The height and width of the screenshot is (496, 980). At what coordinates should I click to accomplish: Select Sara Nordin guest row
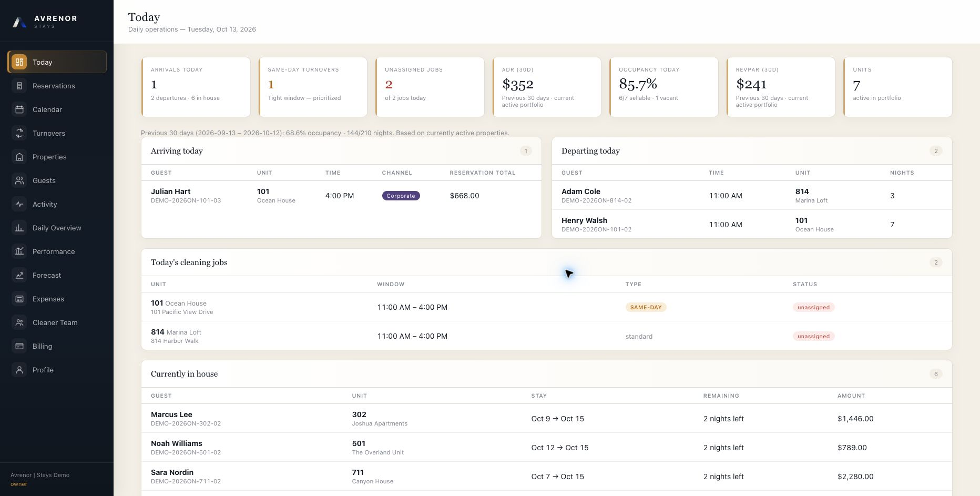pos(547,477)
